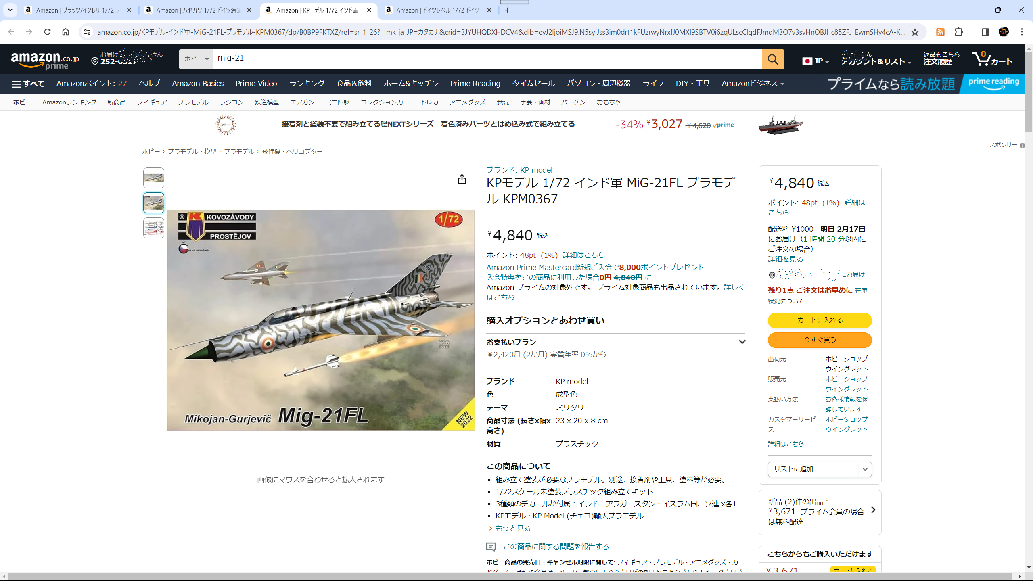Click the browser back arrow
The width and height of the screenshot is (1033, 581).
[11, 32]
